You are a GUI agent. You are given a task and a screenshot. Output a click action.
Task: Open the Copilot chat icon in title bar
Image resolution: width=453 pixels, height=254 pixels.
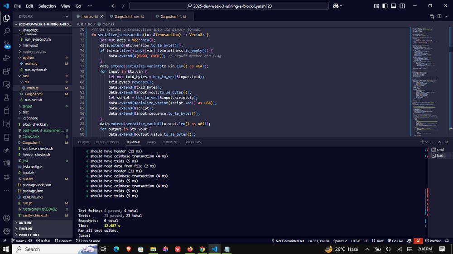click(x=336, y=6)
